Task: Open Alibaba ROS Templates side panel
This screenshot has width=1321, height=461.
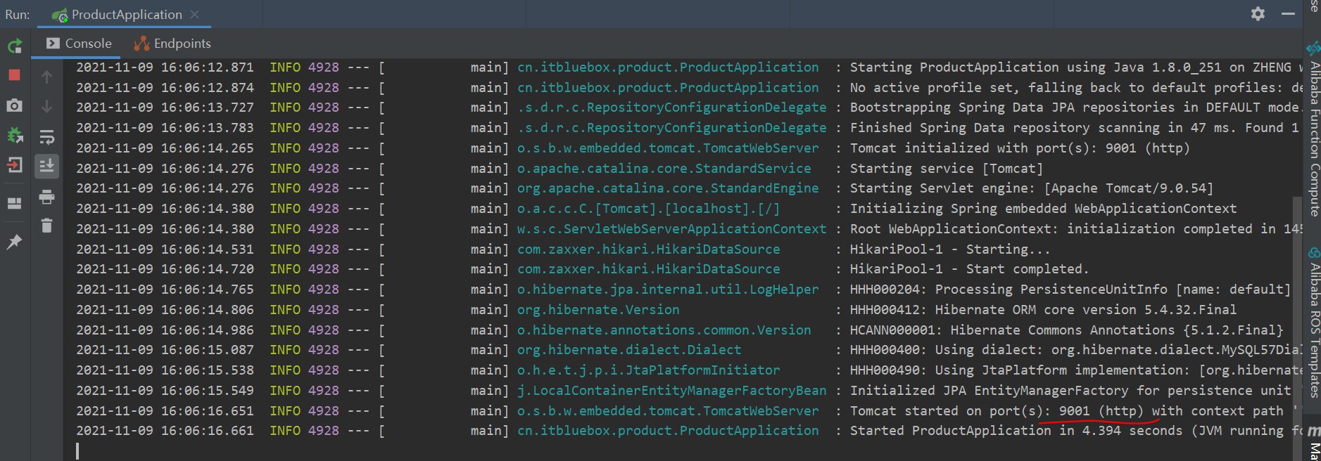Action: (x=1313, y=323)
